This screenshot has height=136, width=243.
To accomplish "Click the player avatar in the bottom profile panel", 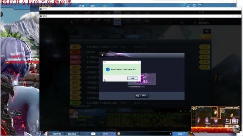I will [74, 114].
